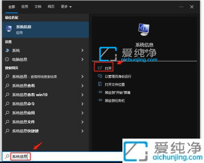204x163 pixels.
Task: Expand the 系统信息查看 win10 arrow
Action: click(82, 95)
